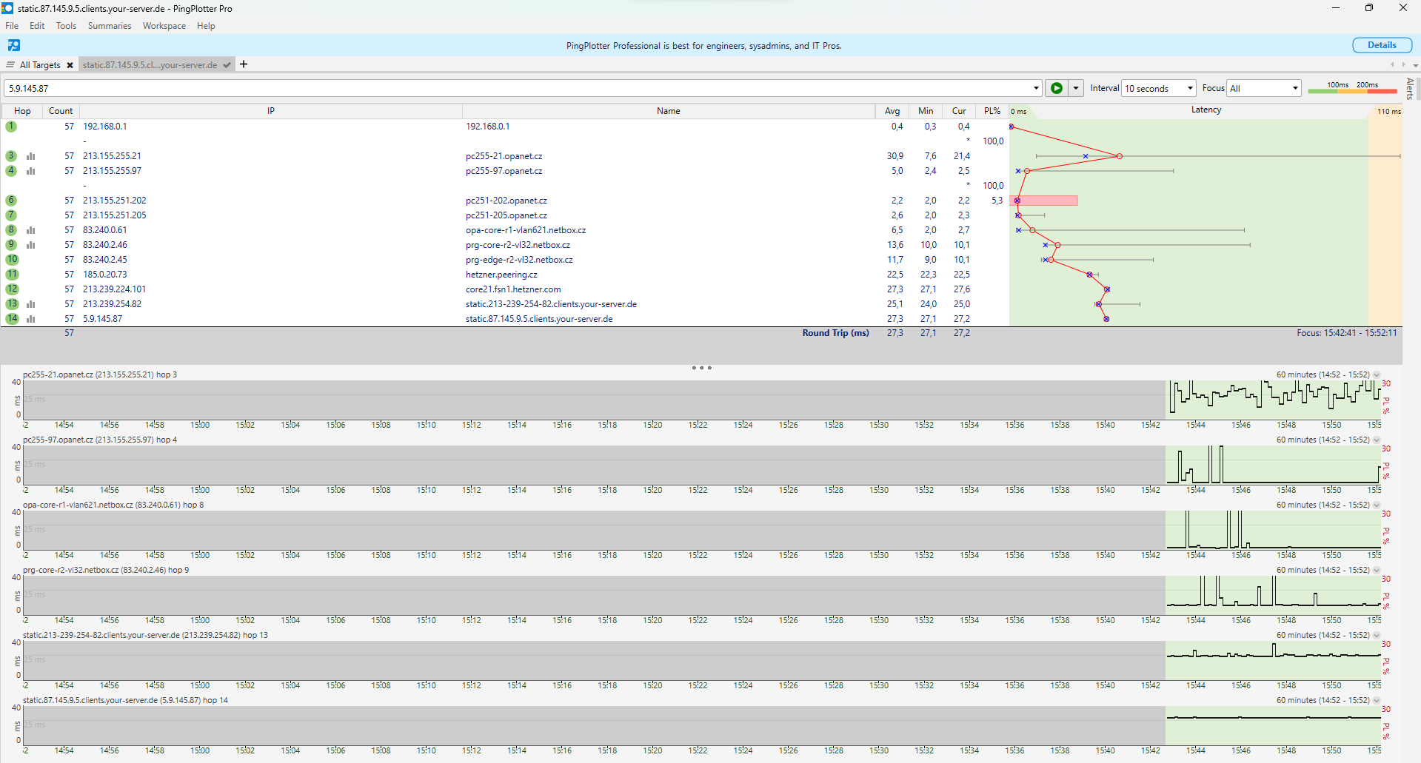The image size is (1421, 763).
Task: Click the green start trace play button
Action: click(x=1057, y=88)
